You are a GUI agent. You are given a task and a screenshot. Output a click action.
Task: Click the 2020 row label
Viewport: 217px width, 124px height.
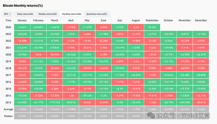8,54
